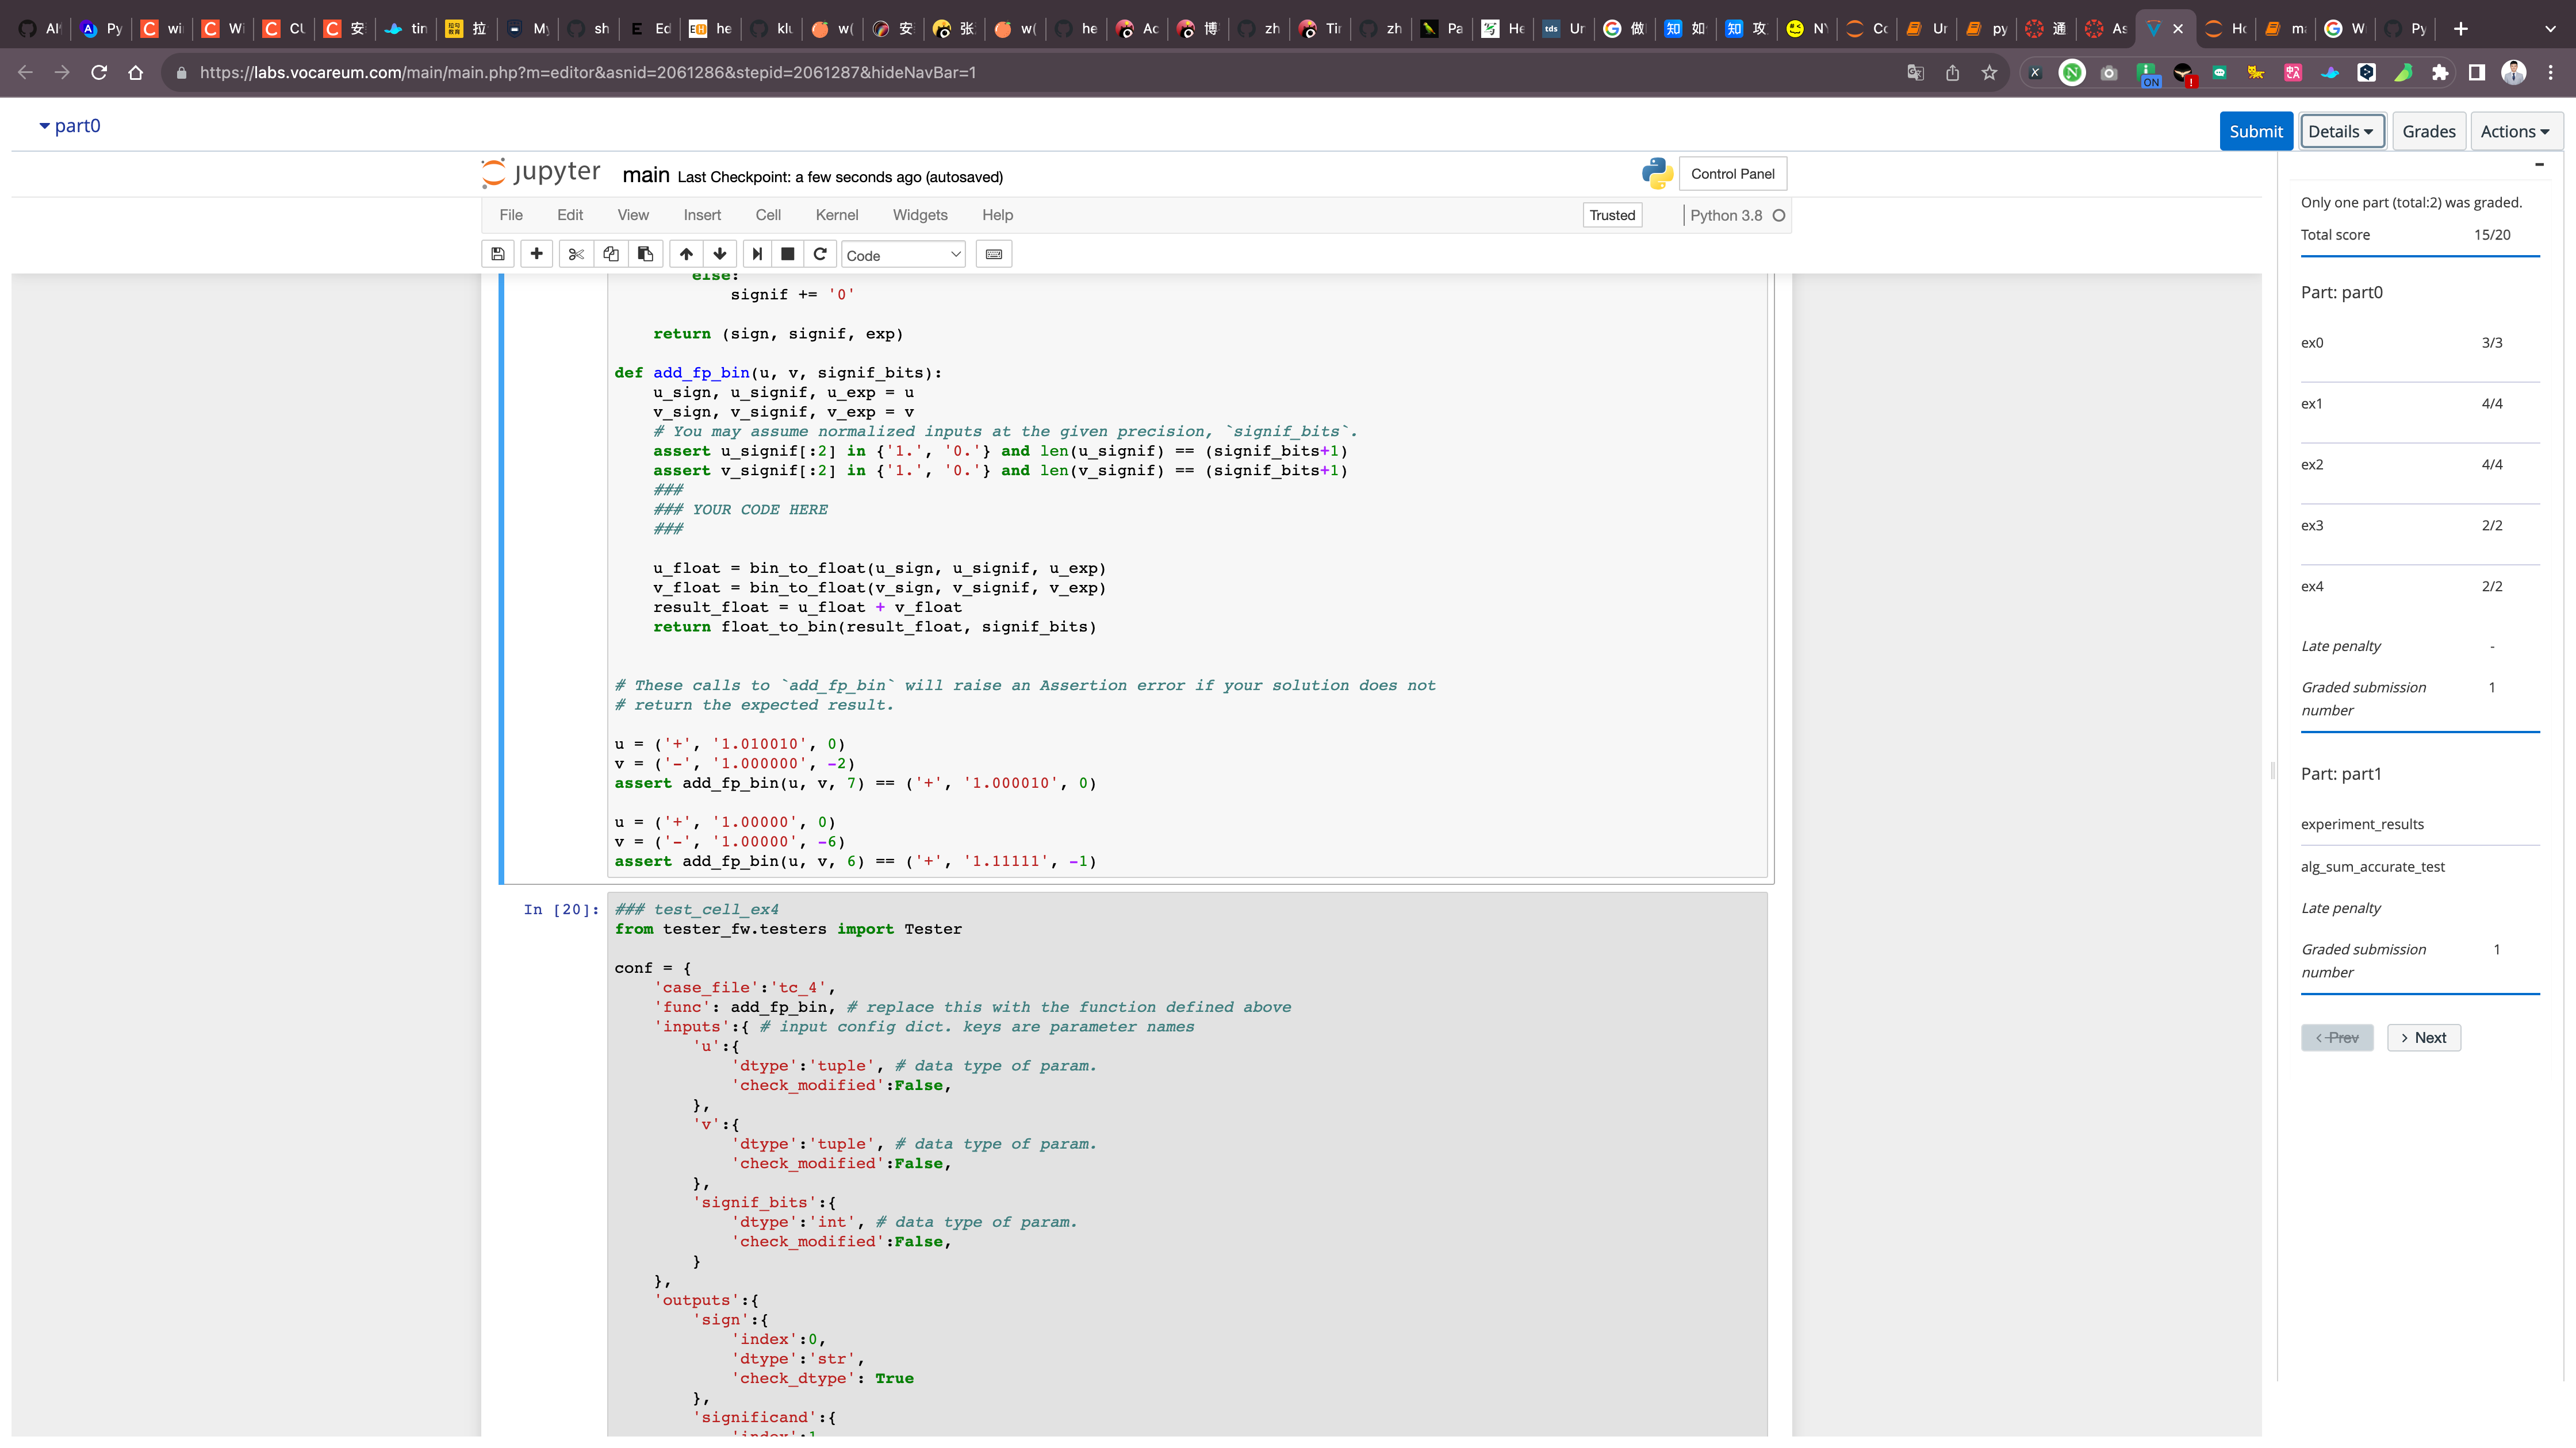Viewport: 2576px width, 1448px height.
Task: Open the Insert menu
Action: coord(702,215)
